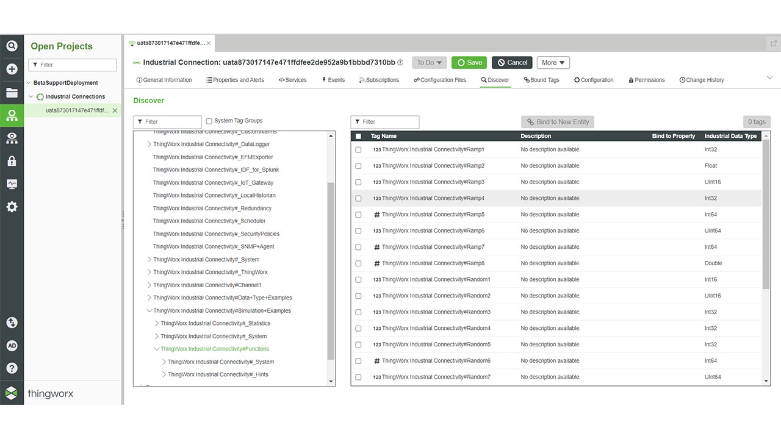The height and width of the screenshot is (439, 781).
Task: Click the tag table vertical scrollbar
Action: coord(766,213)
